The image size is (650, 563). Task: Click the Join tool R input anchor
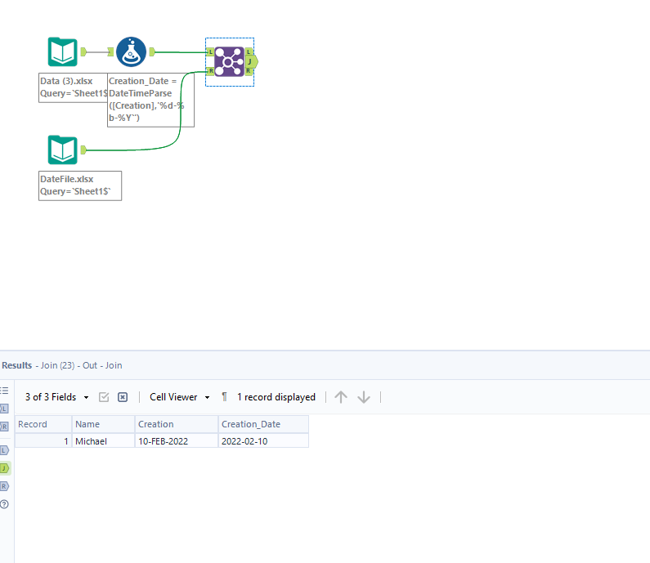coord(210,71)
